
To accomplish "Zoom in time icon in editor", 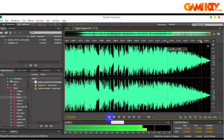I will (x=190, y=117).
